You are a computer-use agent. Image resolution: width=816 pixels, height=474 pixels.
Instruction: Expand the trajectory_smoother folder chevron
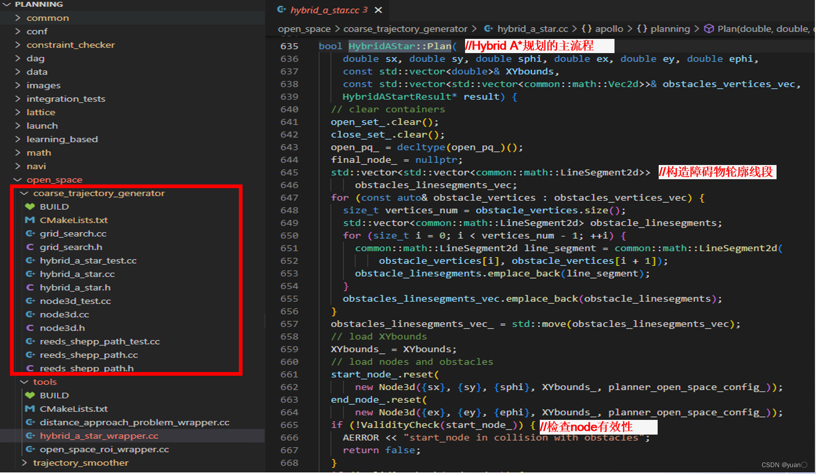coord(24,463)
